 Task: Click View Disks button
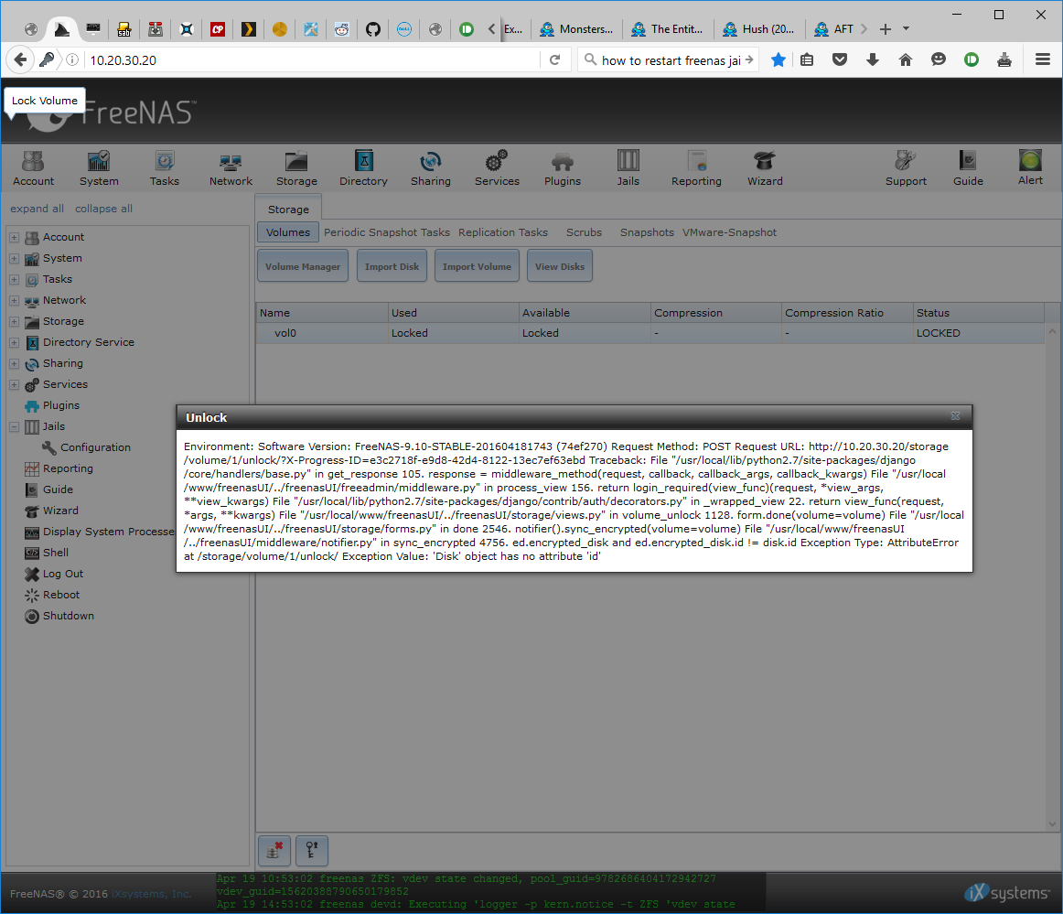(x=559, y=266)
